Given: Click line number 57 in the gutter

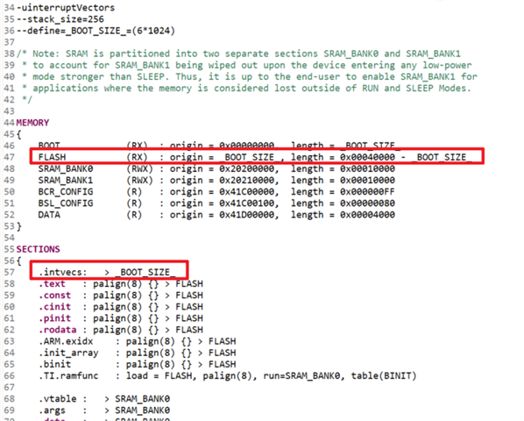Looking at the screenshot, I should coord(9,272).
